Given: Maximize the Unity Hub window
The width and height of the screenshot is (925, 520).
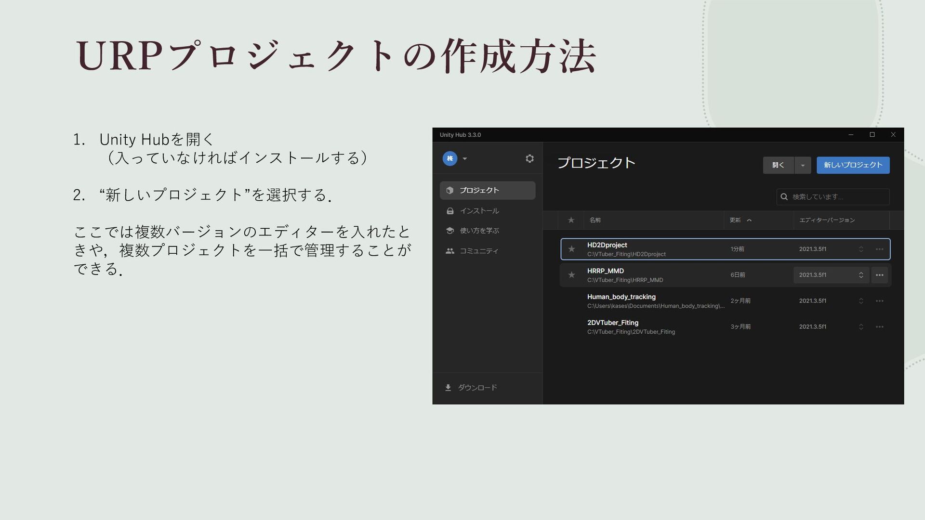Looking at the screenshot, I should [872, 135].
